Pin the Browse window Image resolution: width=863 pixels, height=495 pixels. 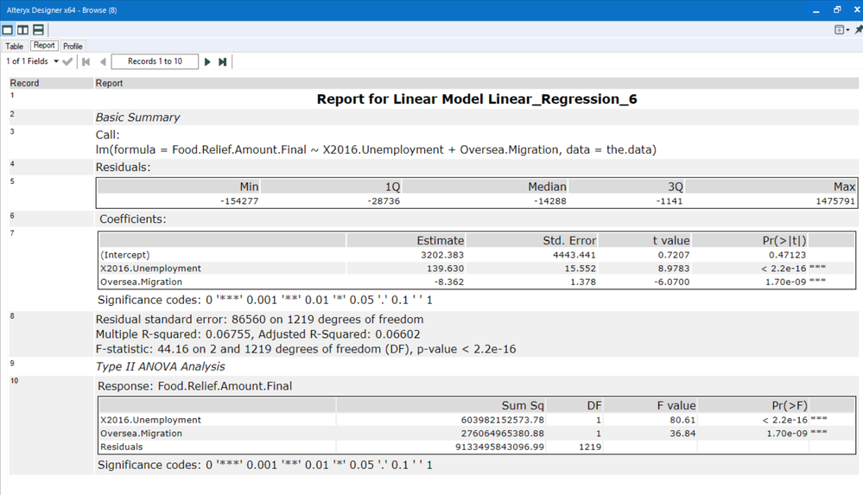point(859,29)
